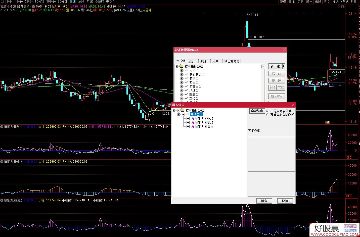The height and width of the screenshot is (237, 360).
Task: Open 量能力道合并 indicator pane menu arrow
Action: point(2,127)
